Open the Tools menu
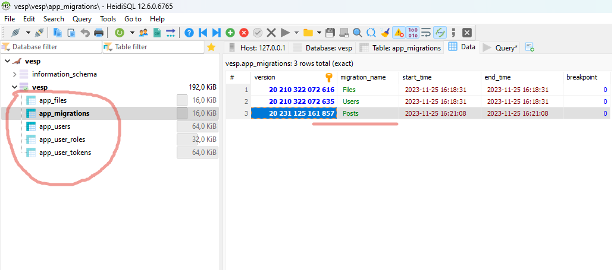Screen dimensions: 614x270 tap(108, 19)
